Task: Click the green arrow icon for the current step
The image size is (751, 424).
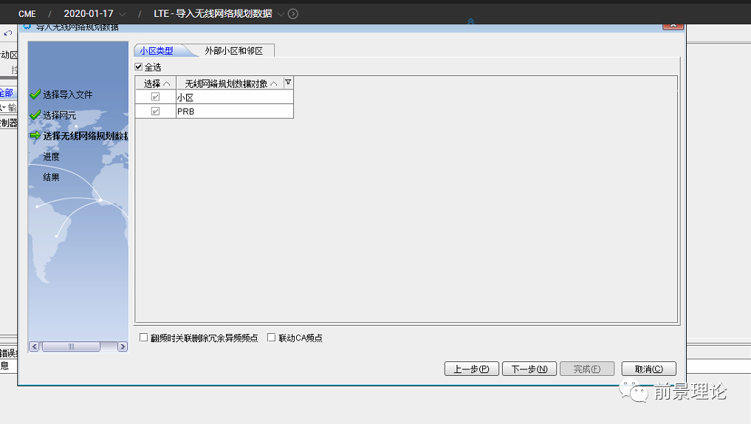Action: click(x=35, y=136)
